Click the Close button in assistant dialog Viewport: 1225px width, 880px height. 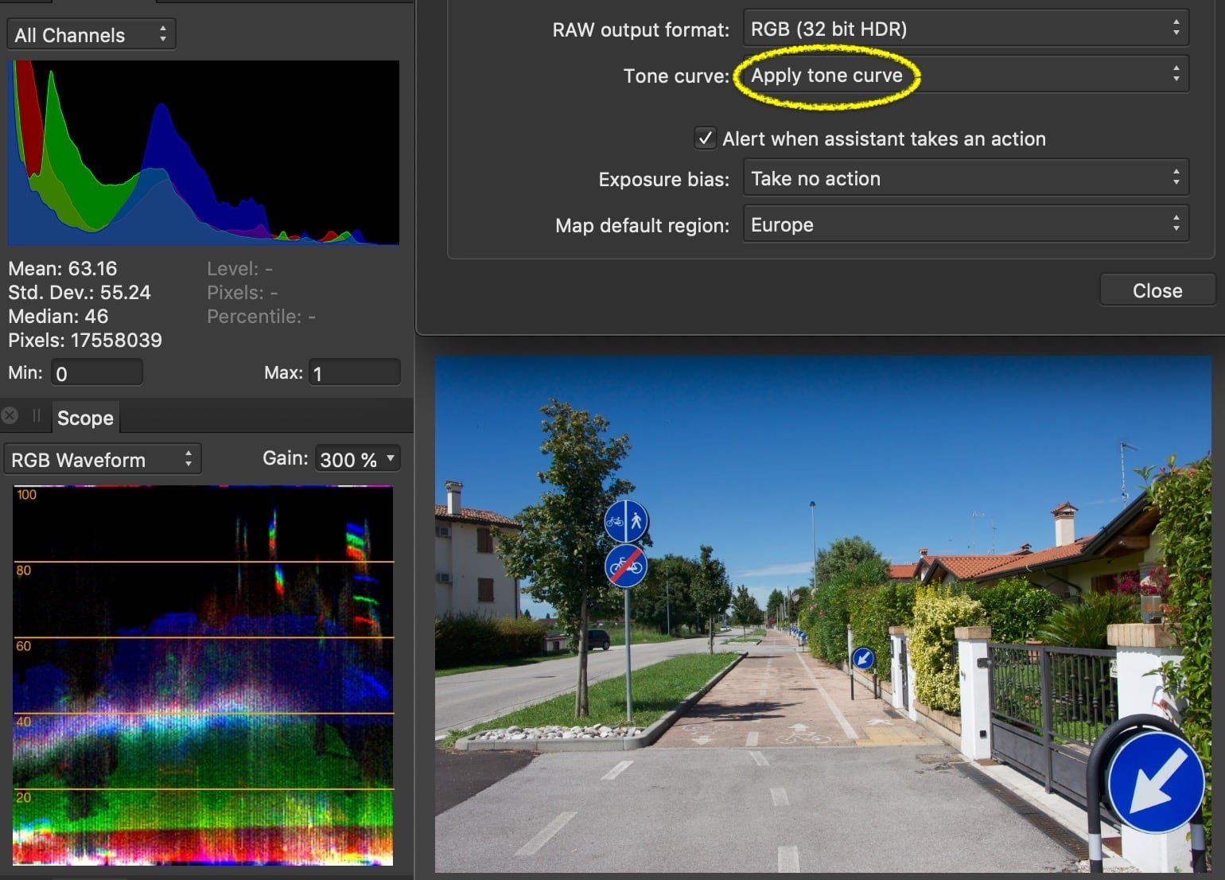pyautogui.click(x=1157, y=290)
